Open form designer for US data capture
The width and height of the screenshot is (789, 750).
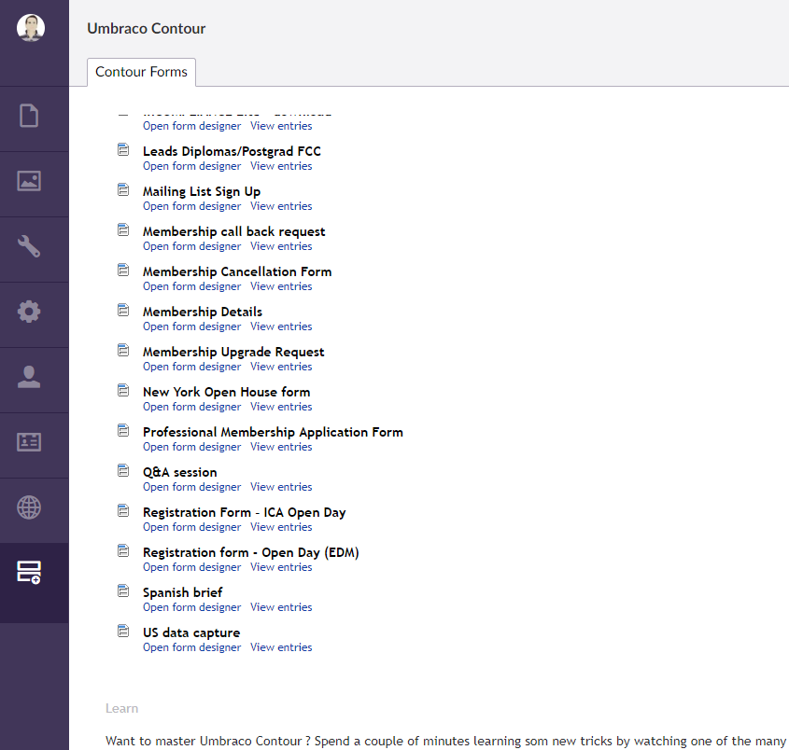coord(191,647)
